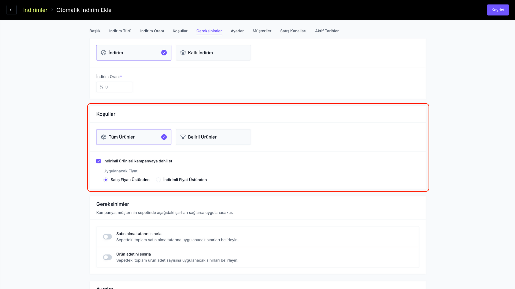515x289 pixels.
Task: Open the Aktif Tarihler tab
Action: (x=327, y=31)
